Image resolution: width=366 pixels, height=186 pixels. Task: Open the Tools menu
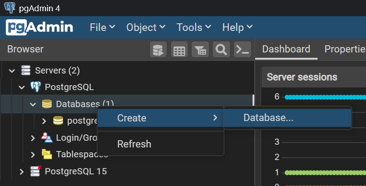coord(193,27)
